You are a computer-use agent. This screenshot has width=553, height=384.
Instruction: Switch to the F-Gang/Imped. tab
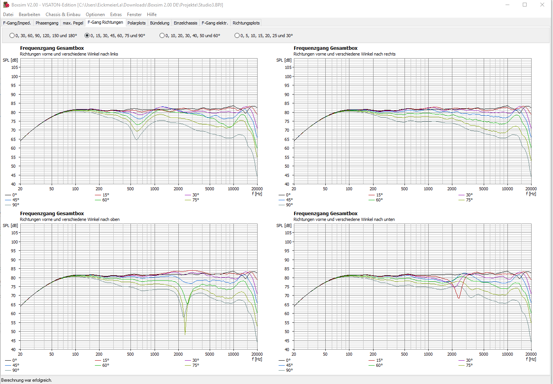click(17, 23)
